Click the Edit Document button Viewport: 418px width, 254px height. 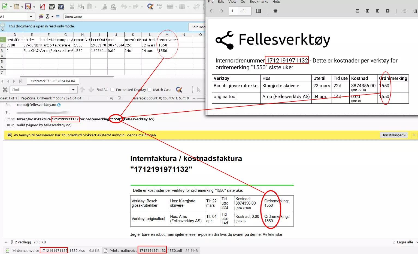click(199, 27)
